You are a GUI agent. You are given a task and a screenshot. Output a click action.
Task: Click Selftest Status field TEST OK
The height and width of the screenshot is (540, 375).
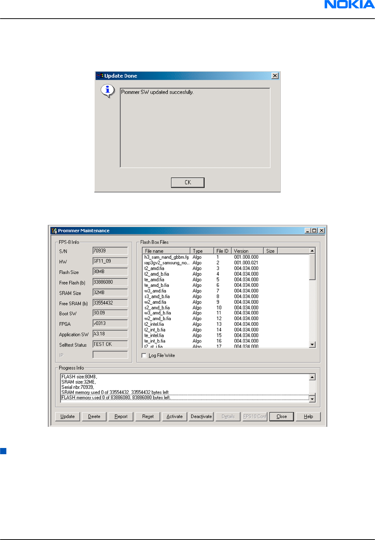pos(110,344)
